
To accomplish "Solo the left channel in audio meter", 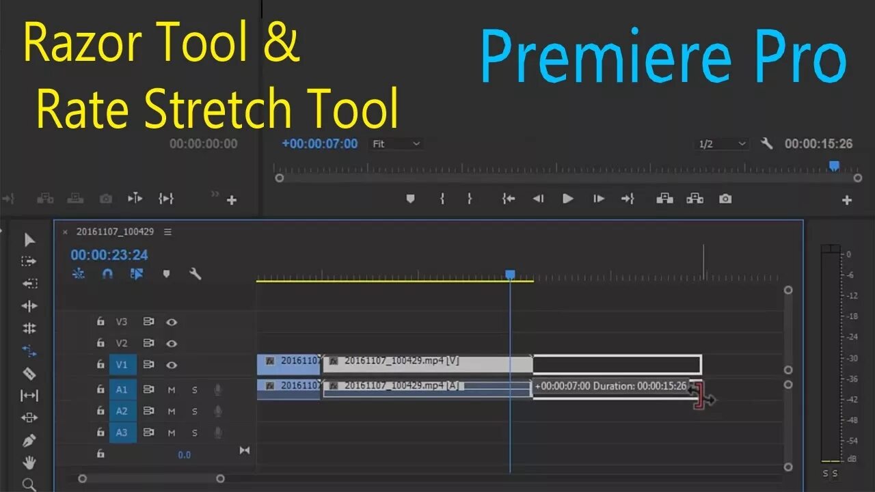I will [825, 474].
